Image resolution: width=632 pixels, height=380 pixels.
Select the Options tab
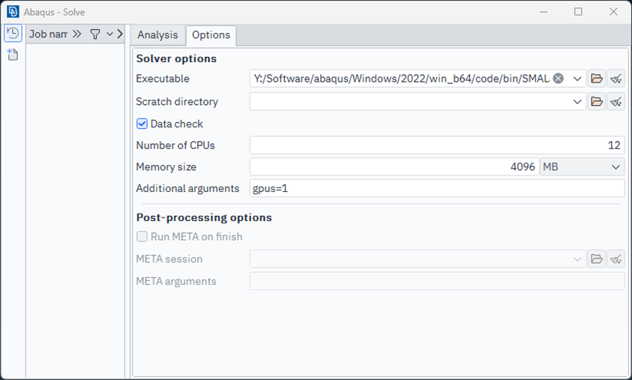(211, 35)
